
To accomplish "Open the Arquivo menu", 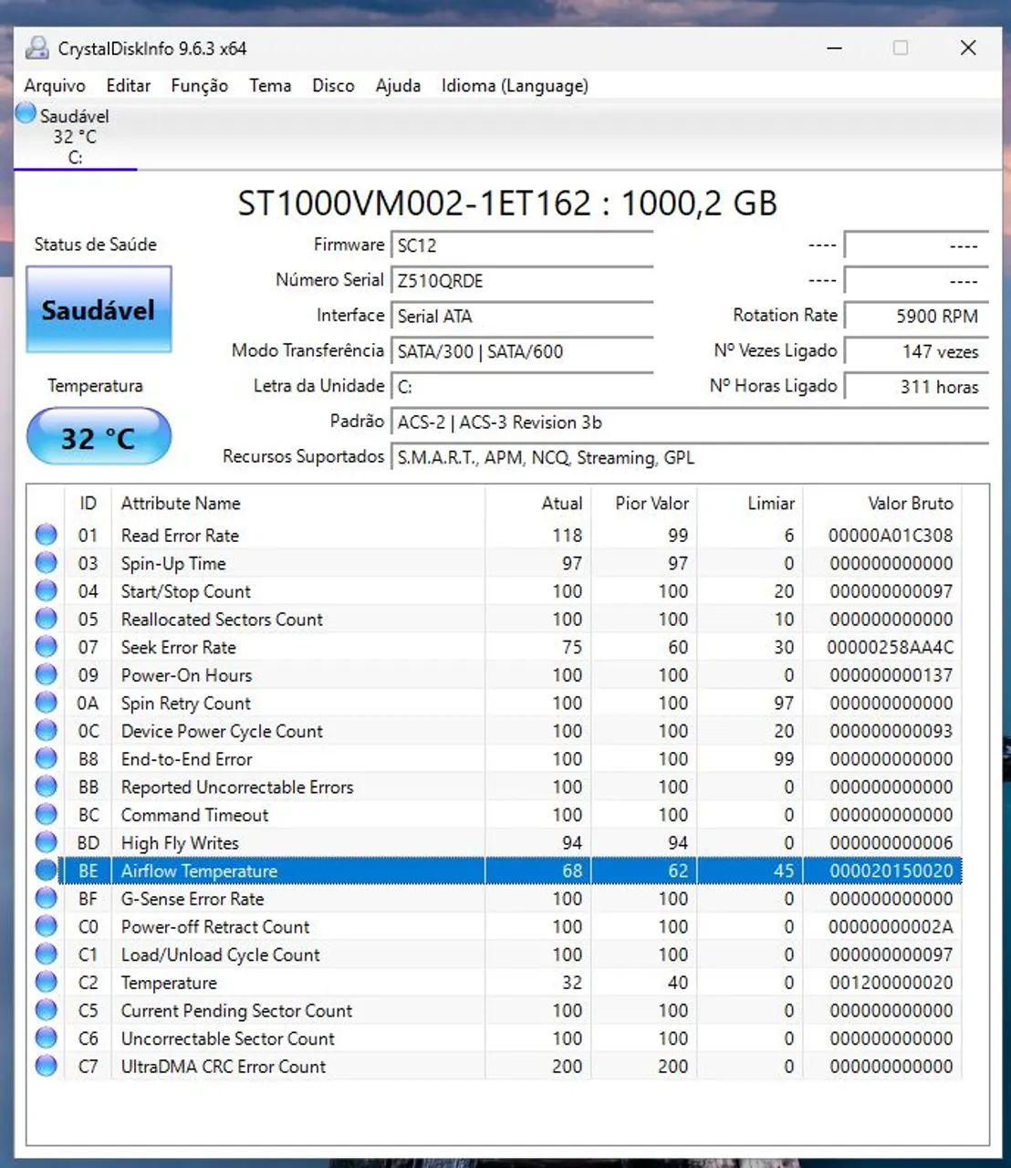I will click(55, 86).
